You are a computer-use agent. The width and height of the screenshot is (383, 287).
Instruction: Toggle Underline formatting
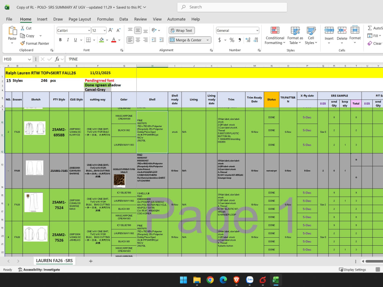(75, 40)
